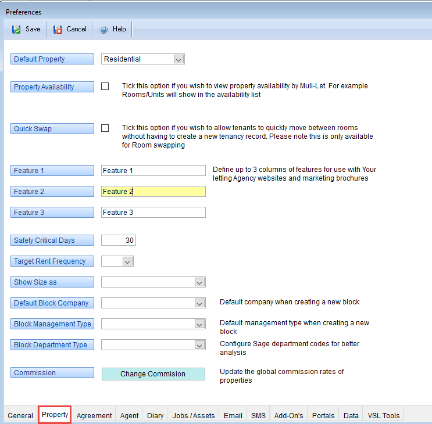Open the Email tab

click(x=233, y=415)
